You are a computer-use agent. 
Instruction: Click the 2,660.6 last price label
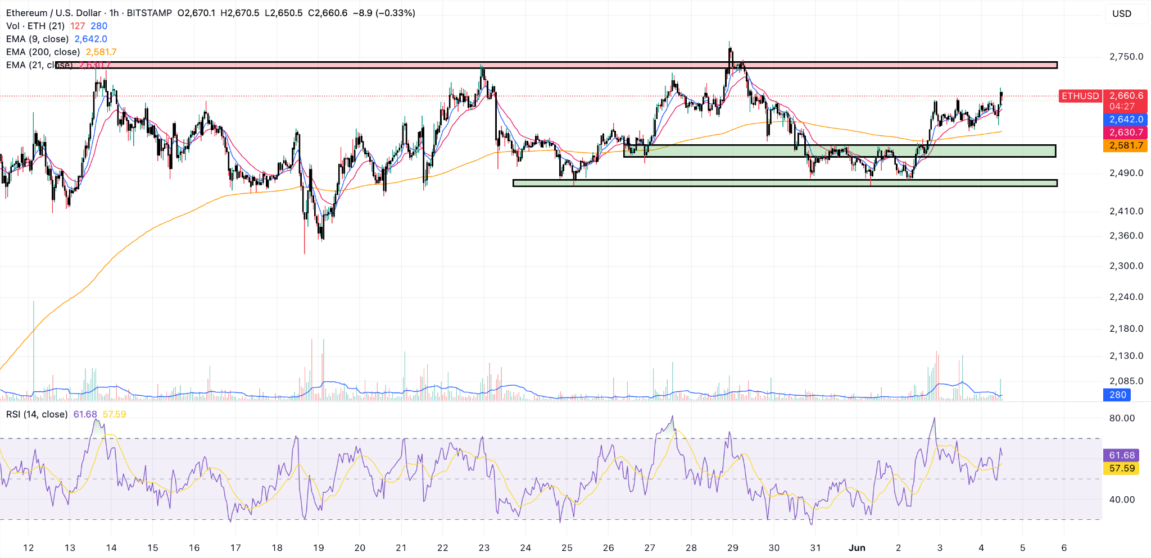1126,96
